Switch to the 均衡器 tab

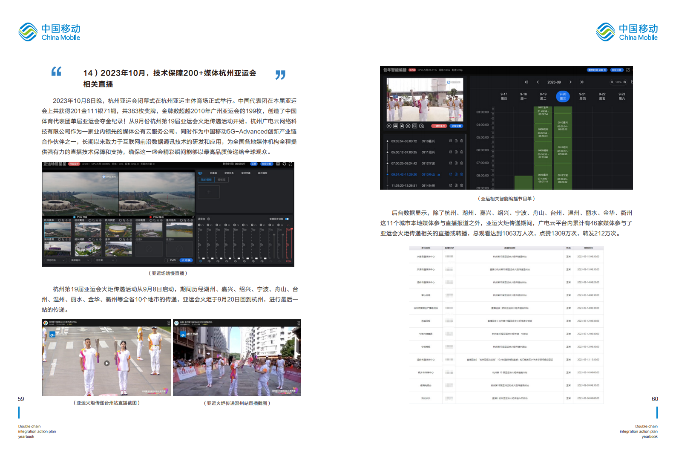(x=213, y=173)
